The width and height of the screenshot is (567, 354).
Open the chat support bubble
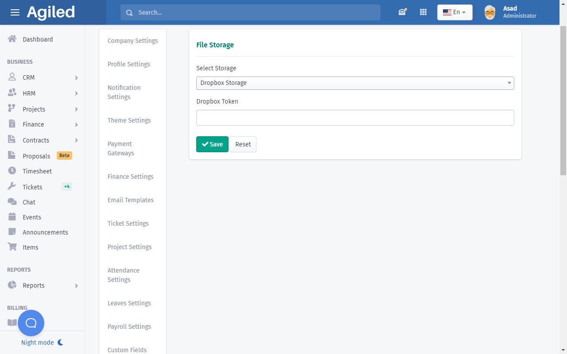tap(31, 323)
